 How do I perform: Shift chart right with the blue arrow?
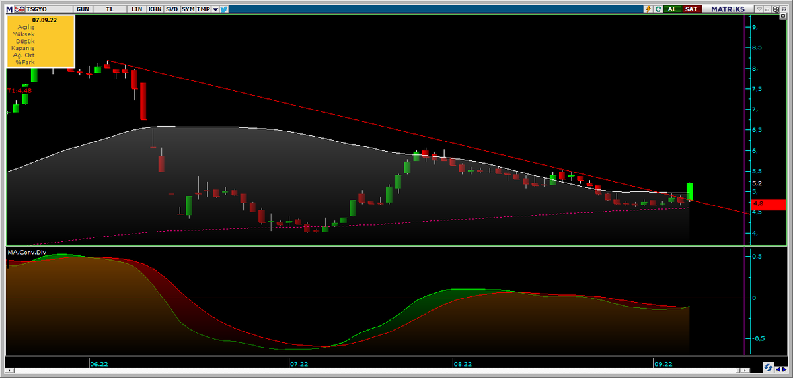click(784, 369)
